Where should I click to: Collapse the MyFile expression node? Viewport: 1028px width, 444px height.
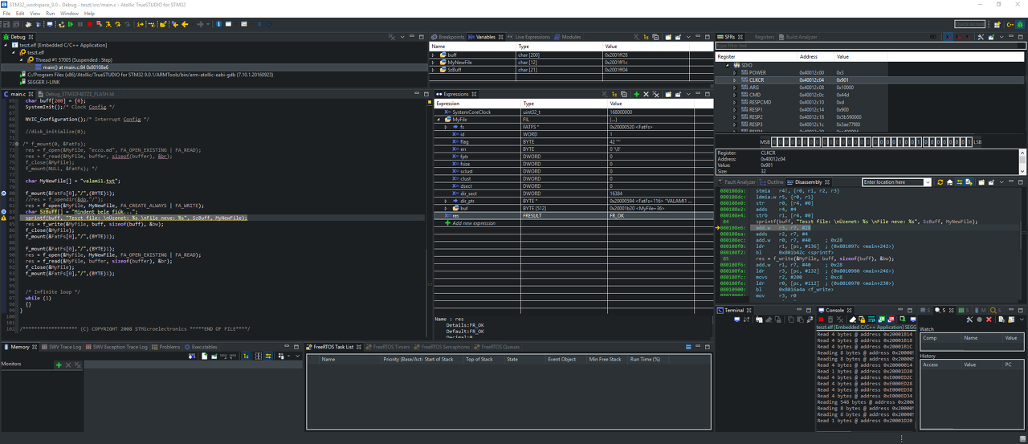[439, 120]
